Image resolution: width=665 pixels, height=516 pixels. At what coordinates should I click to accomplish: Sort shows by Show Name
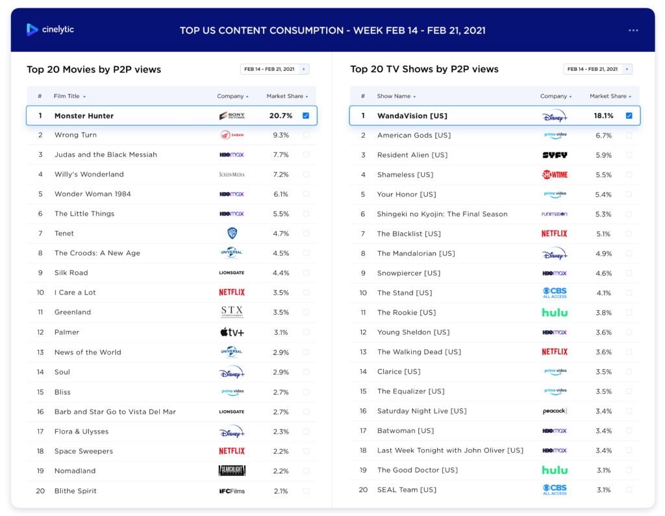pyautogui.click(x=397, y=96)
